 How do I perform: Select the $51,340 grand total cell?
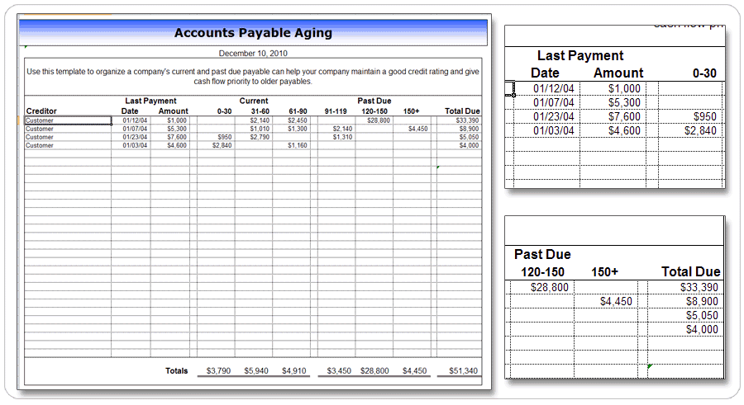point(463,371)
